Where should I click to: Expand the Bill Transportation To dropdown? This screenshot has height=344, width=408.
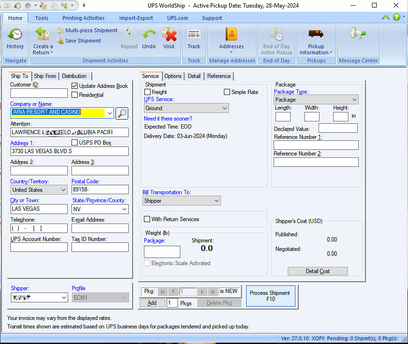[x=182, y=201]
